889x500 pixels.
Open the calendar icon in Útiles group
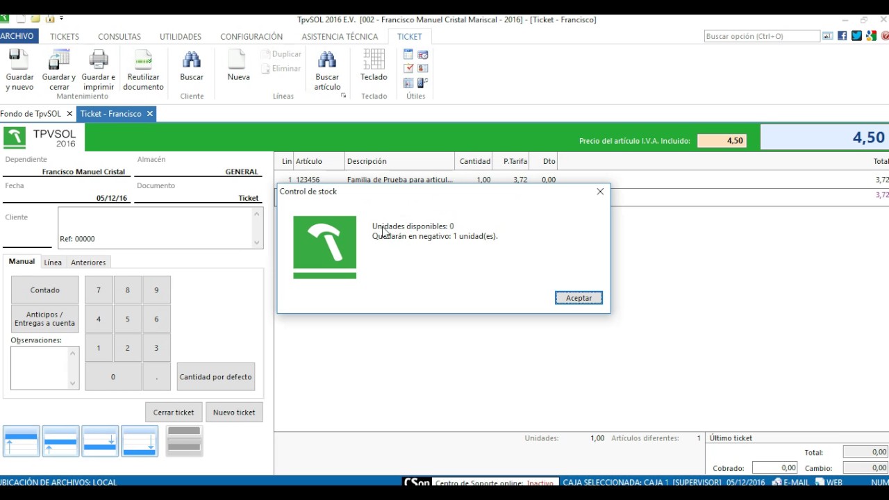point(408,54)
